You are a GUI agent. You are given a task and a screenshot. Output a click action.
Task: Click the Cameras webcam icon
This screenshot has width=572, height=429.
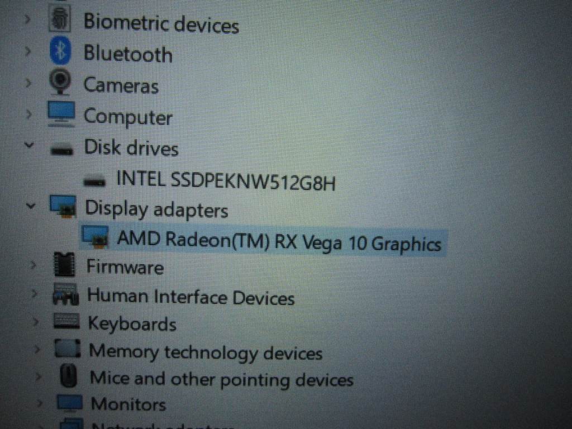60,82
